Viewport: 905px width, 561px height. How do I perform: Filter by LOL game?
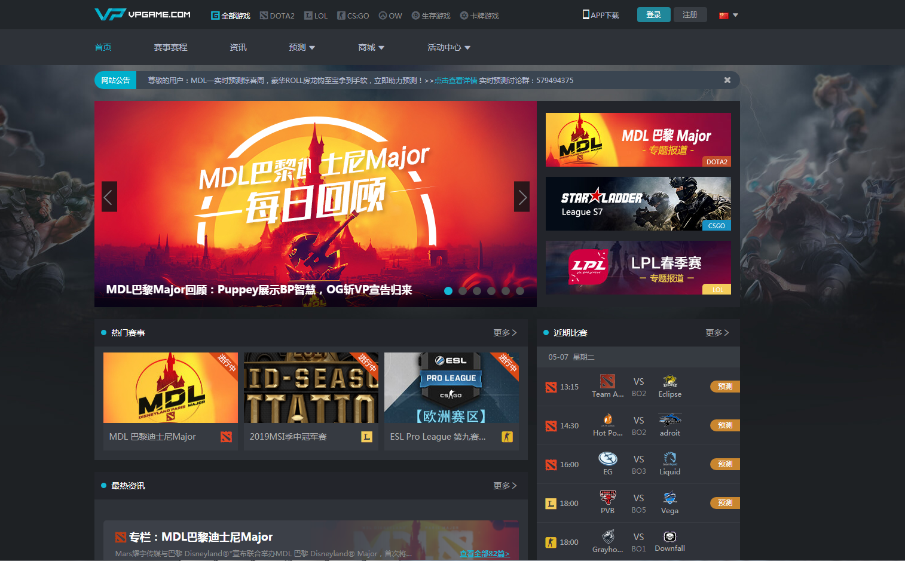pos(316,16)
